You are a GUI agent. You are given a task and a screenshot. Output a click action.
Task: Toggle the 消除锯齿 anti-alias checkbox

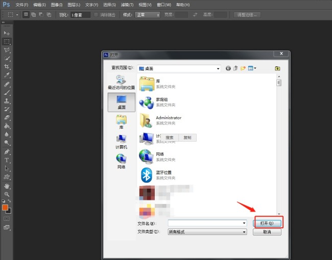coord(97,15)
